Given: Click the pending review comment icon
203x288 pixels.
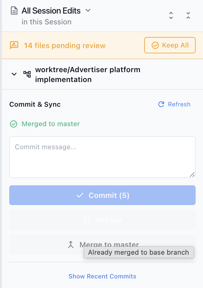Looking at the screenshot, I should [x=14, y=45].
